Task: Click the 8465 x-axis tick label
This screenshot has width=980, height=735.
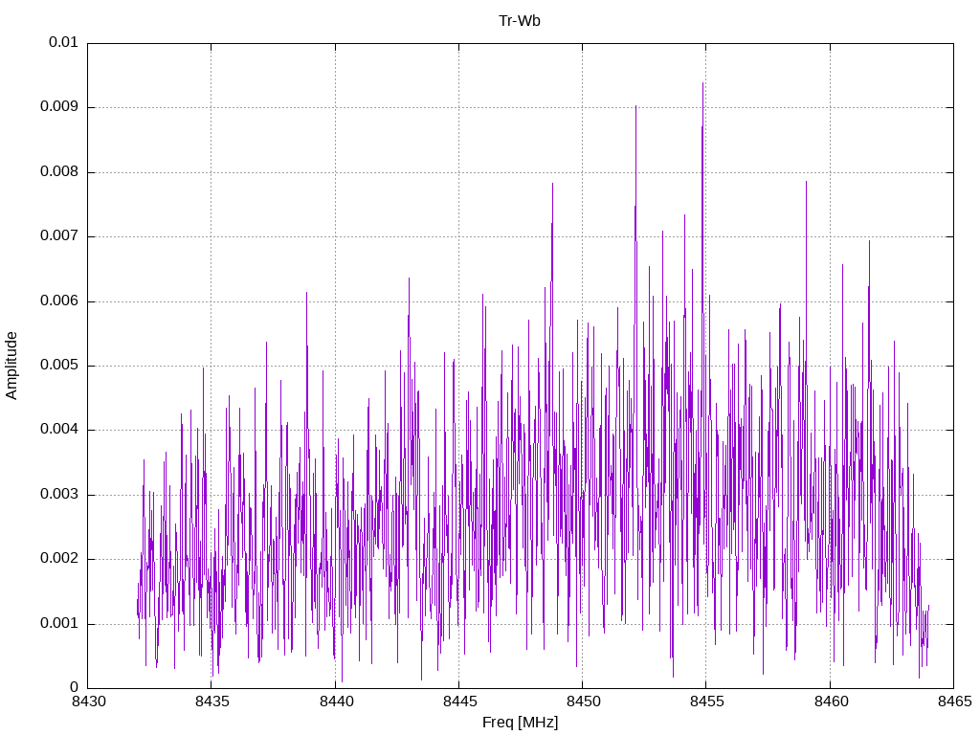Action: tap(955, 702)
